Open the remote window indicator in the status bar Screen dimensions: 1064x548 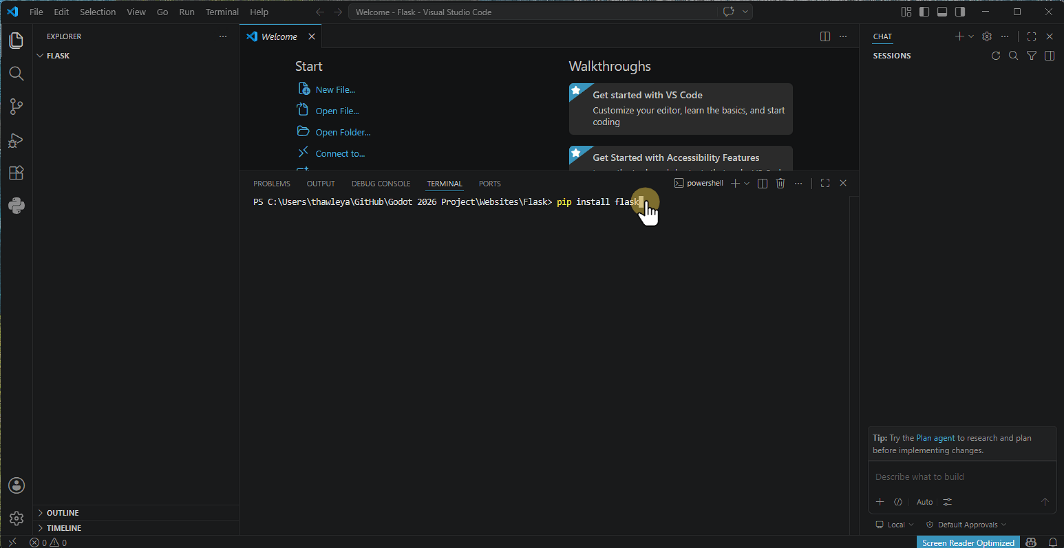point(12,542)
